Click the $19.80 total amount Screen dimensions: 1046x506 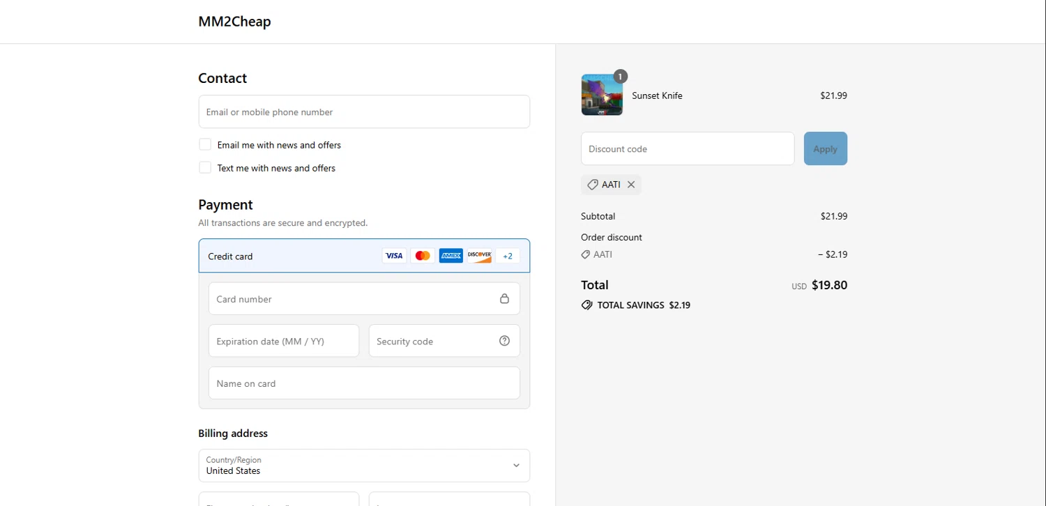pyautogui.click(x=829, y=284)
